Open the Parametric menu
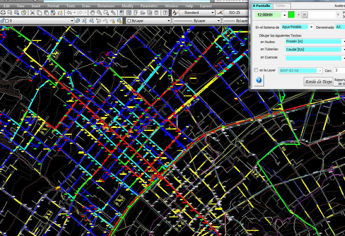 pos(149,6)
